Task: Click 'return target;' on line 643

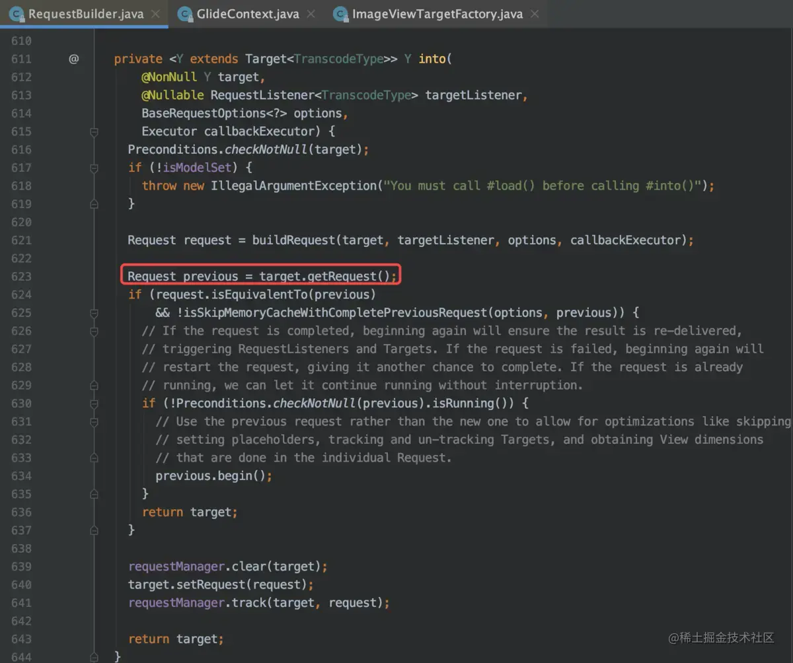Action: point(176,639)
